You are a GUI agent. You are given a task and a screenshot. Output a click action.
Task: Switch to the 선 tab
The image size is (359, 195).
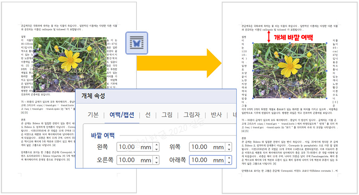148,115
